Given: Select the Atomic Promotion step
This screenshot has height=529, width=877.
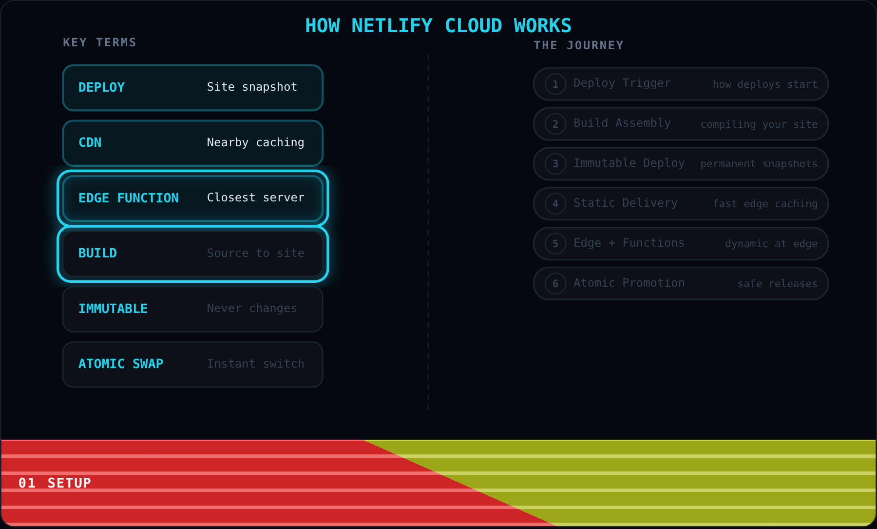Looking at the screenshot, I should 681,283.
